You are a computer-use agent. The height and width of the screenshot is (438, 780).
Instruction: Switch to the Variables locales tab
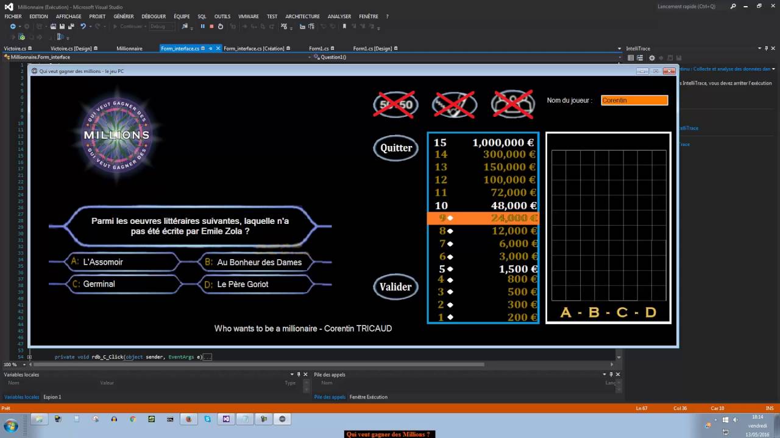pos(21,397)
